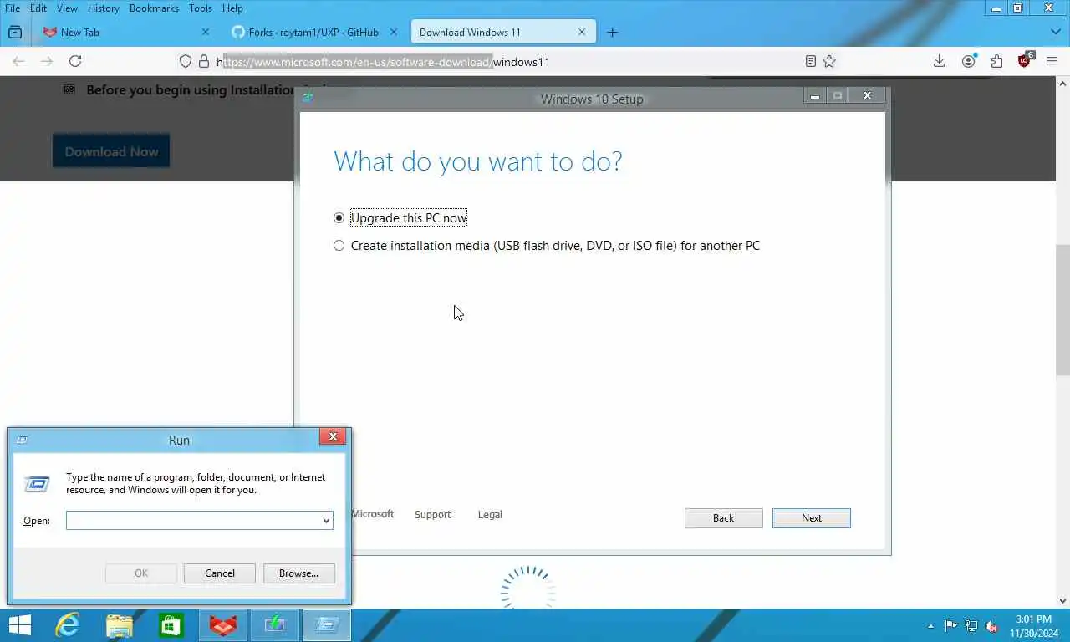Open the View menu
This screenshot has height=642, width=1070.
click(x=67, y=8)
